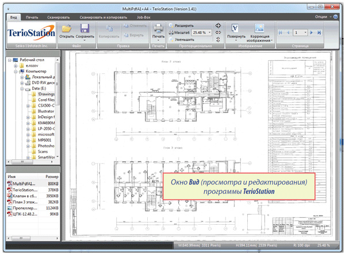Select the MultiPdfA1 file in list
Screen dimensions: 345x254
(24, 183)
